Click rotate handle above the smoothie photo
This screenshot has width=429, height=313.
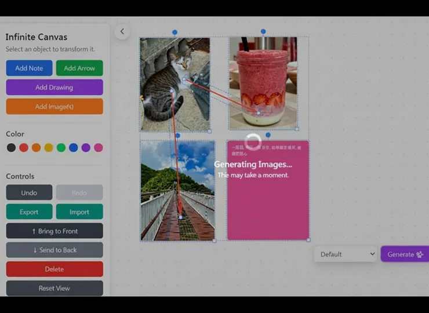click(x=263, y=31)
